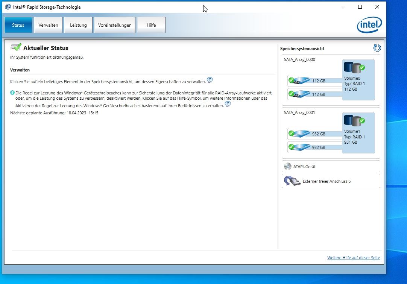Click the Intel logo
Image resolution: width=407 pixels, height=284 pixels.
coord(369,25)
